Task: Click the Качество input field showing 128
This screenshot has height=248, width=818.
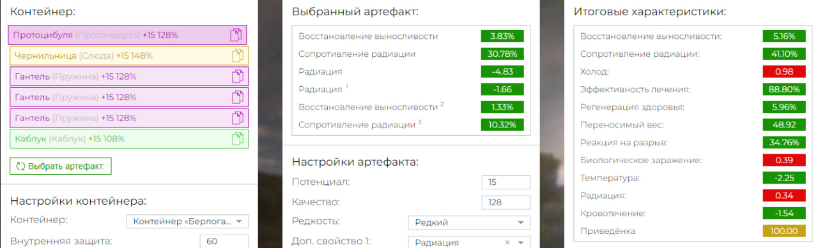Action: point(506,202)
